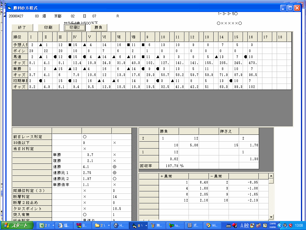Image resolution: width=306 pixels, height=230 pixels.
Task: Click the 12.4 odds cell under column Ⅳ
Action: coord(77,63)
